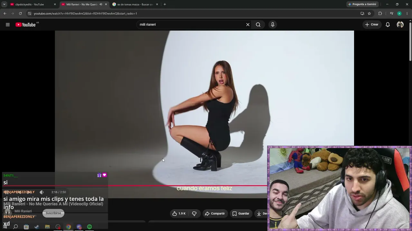Open YouTube notifications bell
Image resolution: width=412 pixels, height=231 pixels.
point(388,25)
